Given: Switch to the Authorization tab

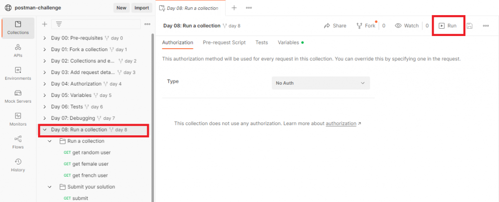Looking at the screenshot, I should pos(177,42).
